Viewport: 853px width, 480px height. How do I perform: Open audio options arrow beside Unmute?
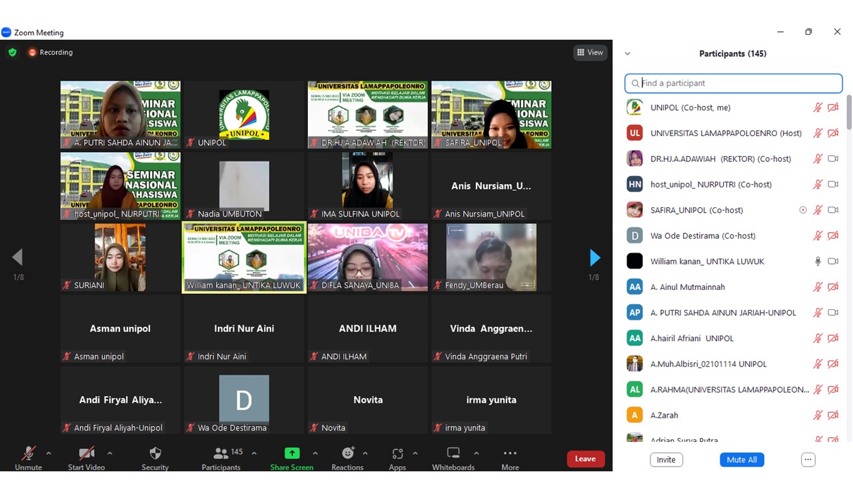49,453
